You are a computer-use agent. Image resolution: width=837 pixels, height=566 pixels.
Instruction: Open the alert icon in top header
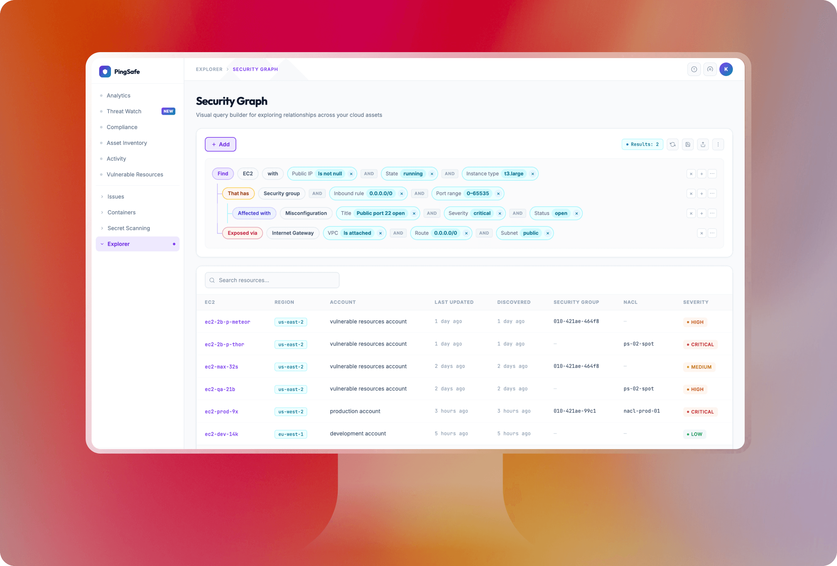694,69
